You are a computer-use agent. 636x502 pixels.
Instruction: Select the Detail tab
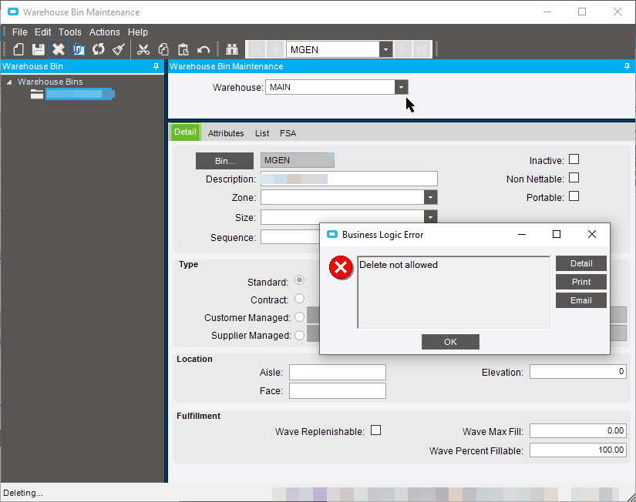pyautogui.click(x=185, y=132)
